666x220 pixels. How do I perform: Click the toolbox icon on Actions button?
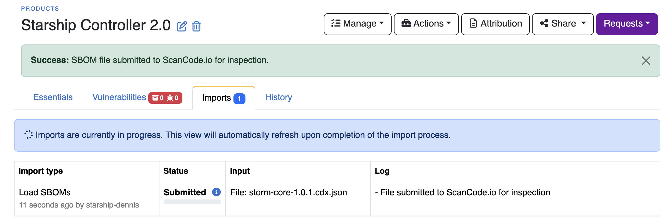point(406,23)
